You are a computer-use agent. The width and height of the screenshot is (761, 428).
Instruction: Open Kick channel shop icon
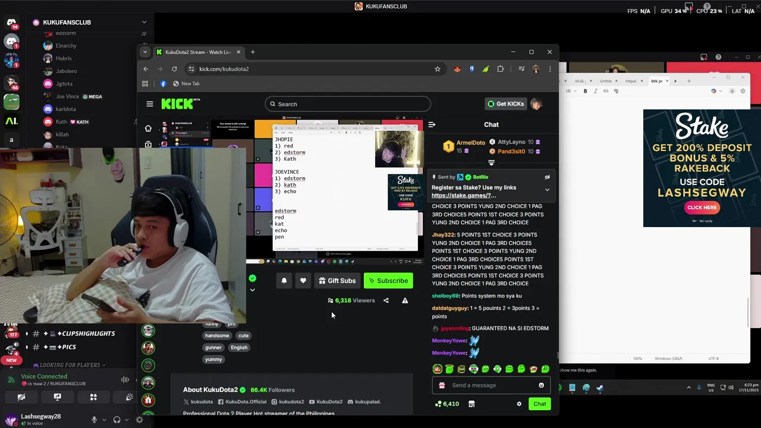[471, 404]
